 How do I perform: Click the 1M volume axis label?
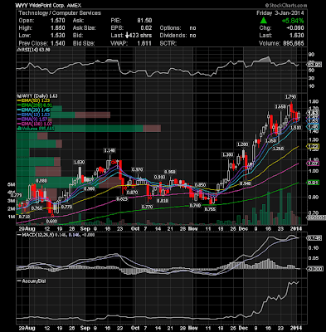tap(12, 217)
